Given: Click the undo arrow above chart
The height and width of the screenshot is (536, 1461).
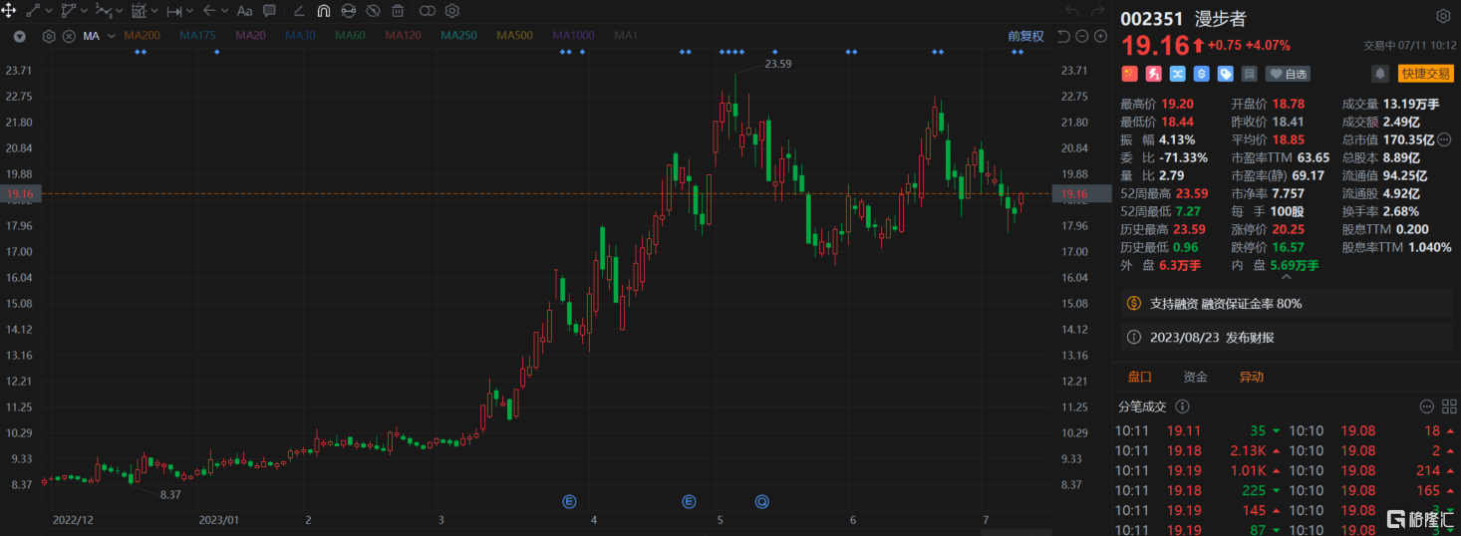Looking at the screenshot, I should [1071, 11].
